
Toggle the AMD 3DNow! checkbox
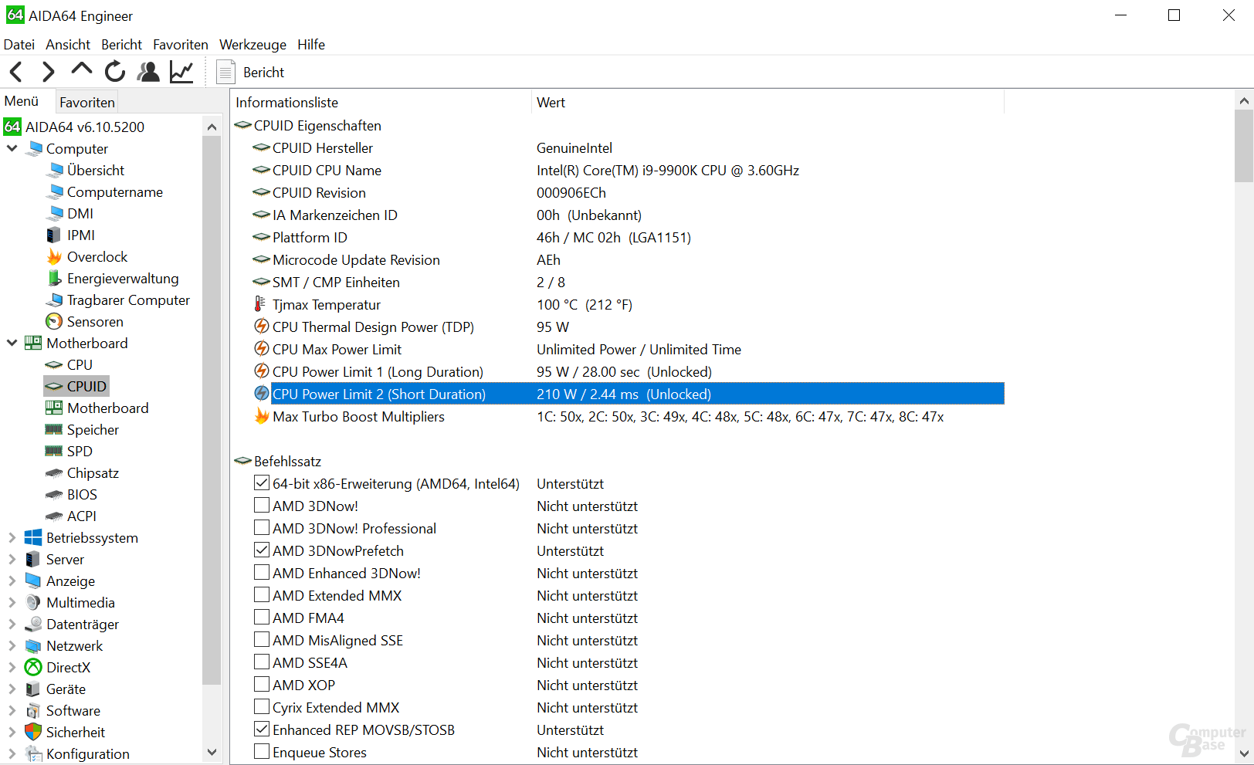click(x=262, y=506)
